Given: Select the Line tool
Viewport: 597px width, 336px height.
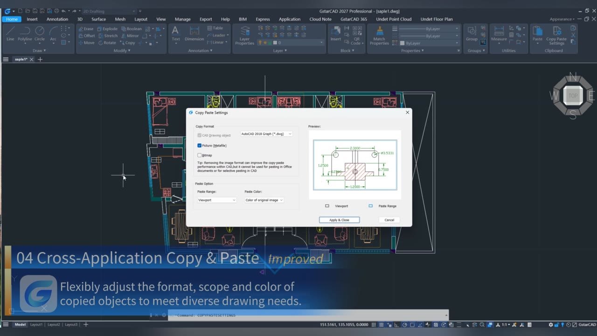Looking at the screenshot, I should click(10, 34).
